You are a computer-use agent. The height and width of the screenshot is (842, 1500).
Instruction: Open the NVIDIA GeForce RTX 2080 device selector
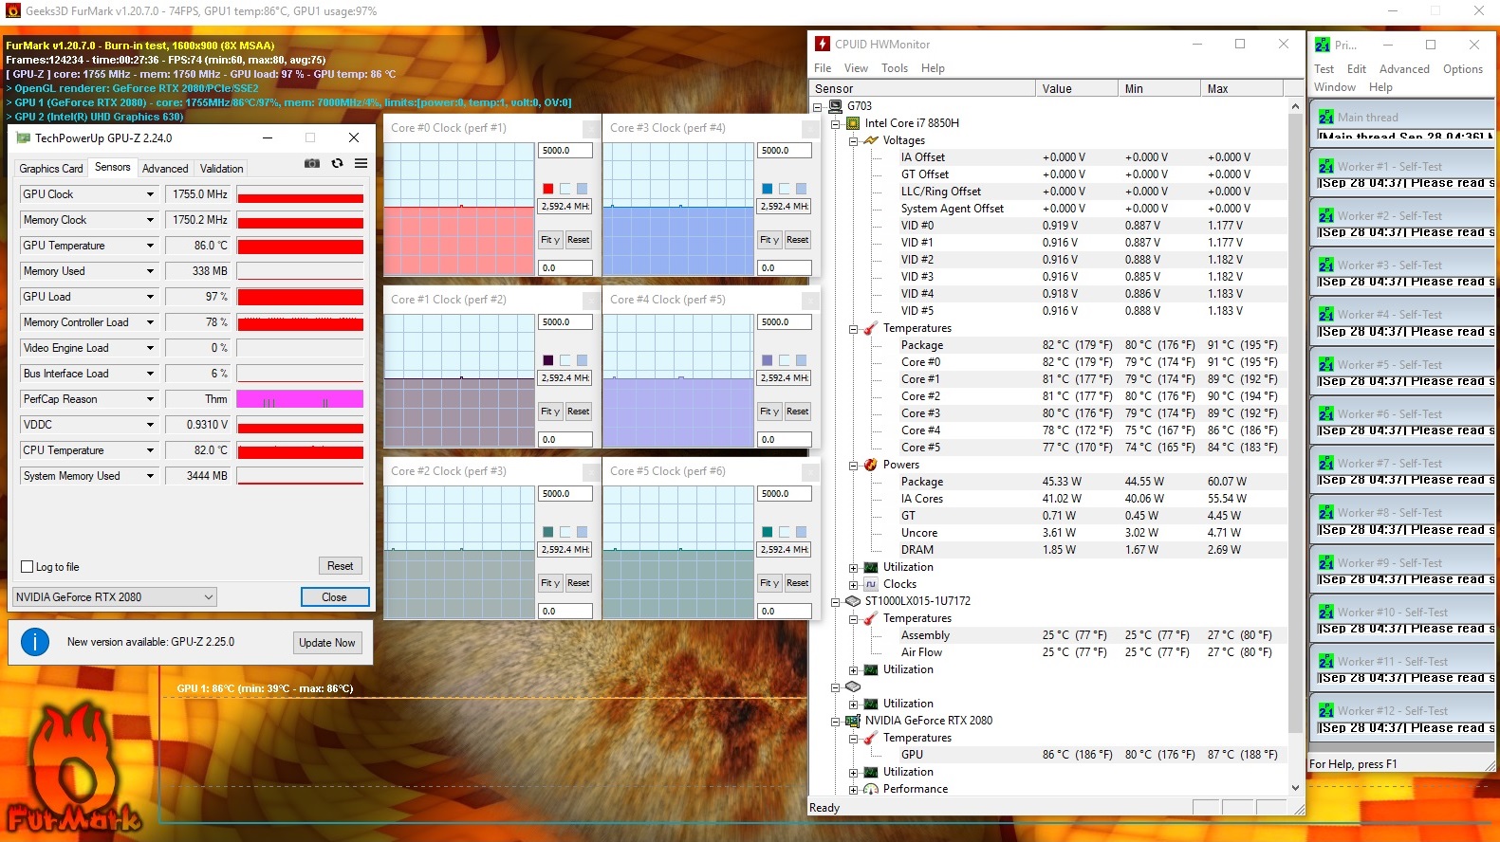pos(114,597)
